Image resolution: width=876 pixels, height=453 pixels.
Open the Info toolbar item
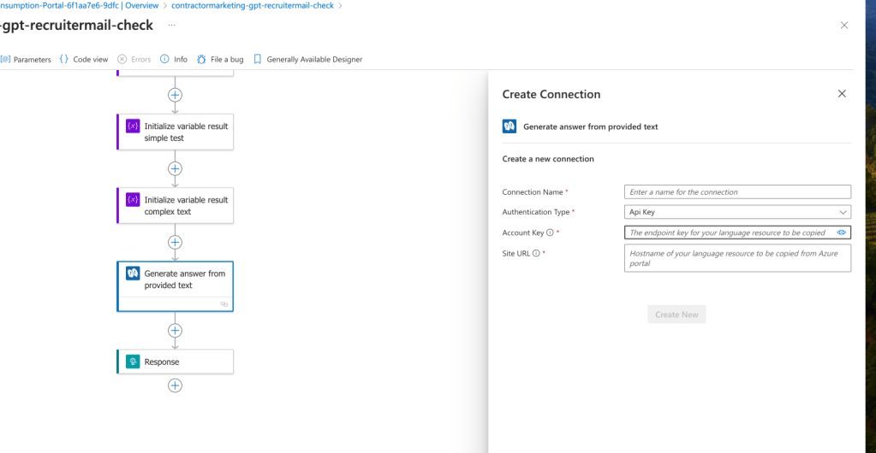click(x=174, y=59)
